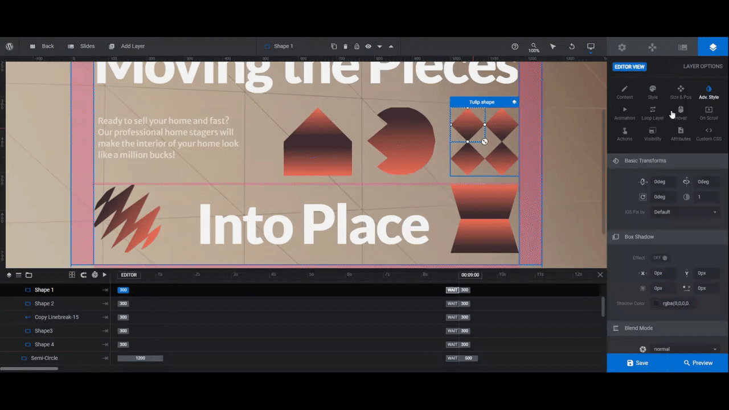Open the Preview
This screenshot has width=729, height=410.
coord(698,363)
